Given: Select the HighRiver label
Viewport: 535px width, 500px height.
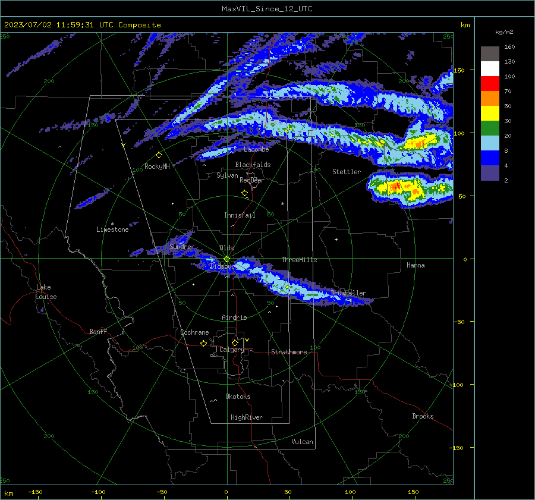Looking at the screenshot, I should click(247, 417).
